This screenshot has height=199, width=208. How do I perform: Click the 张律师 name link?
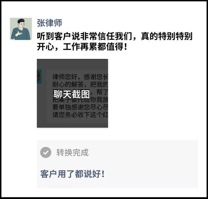pyautogui.click(x=49, y=23)
